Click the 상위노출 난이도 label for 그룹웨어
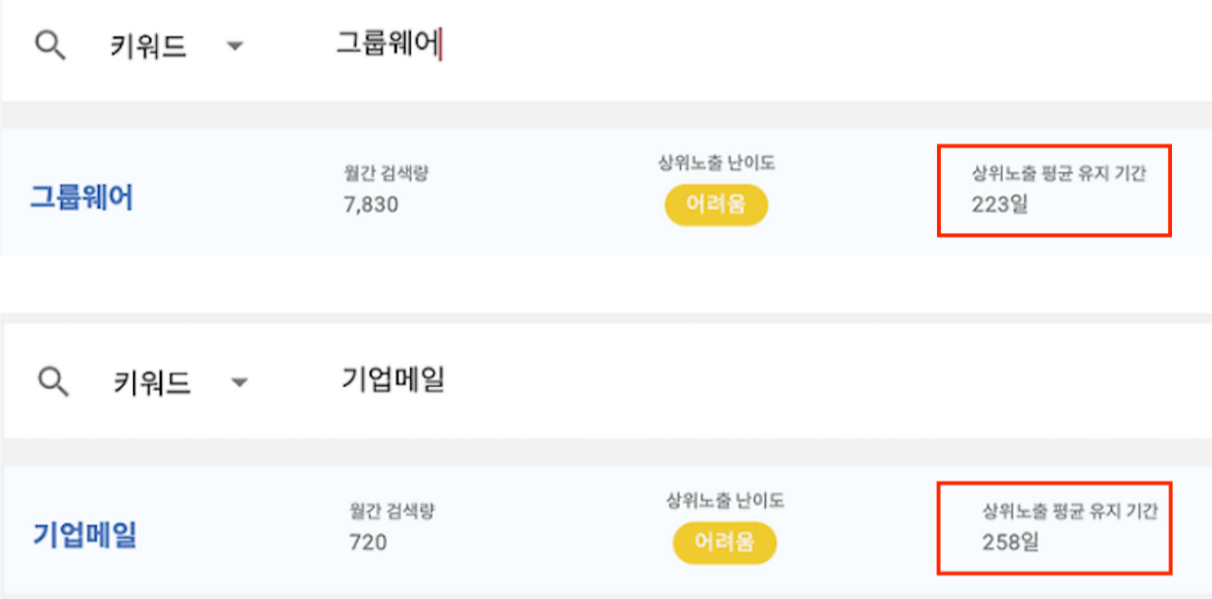 [716, 162]
